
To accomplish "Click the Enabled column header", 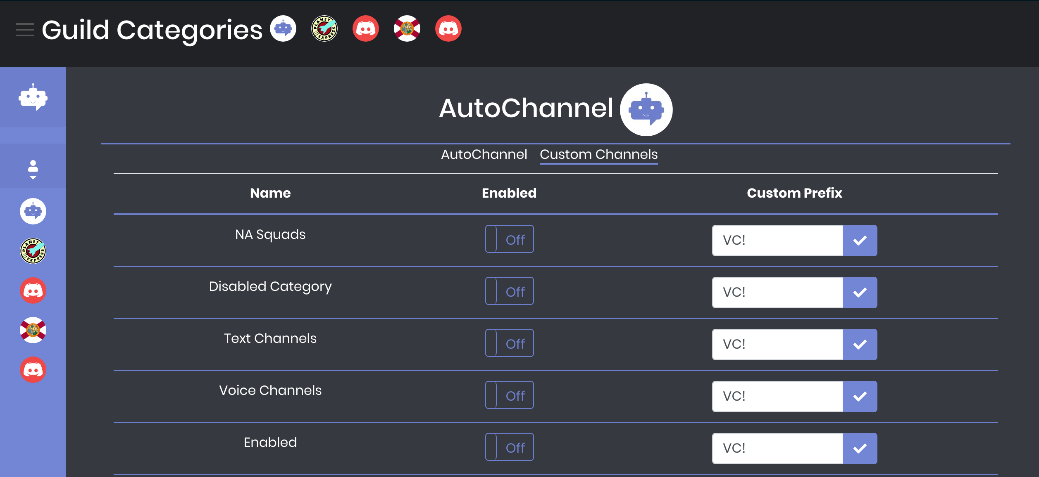I will (x=509, y=193).
